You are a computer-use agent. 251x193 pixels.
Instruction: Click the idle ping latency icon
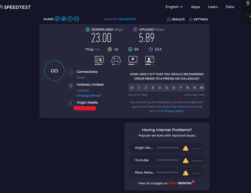(110, 49)
